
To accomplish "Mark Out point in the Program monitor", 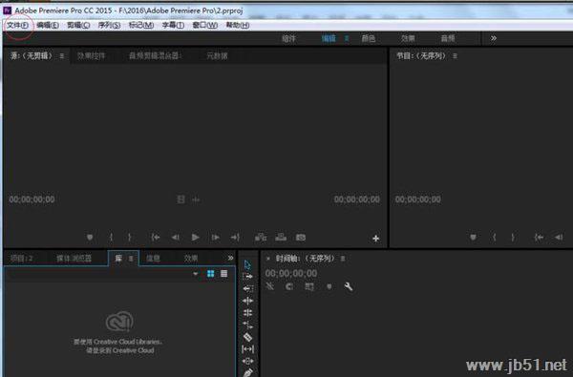I will pos(513,238).
